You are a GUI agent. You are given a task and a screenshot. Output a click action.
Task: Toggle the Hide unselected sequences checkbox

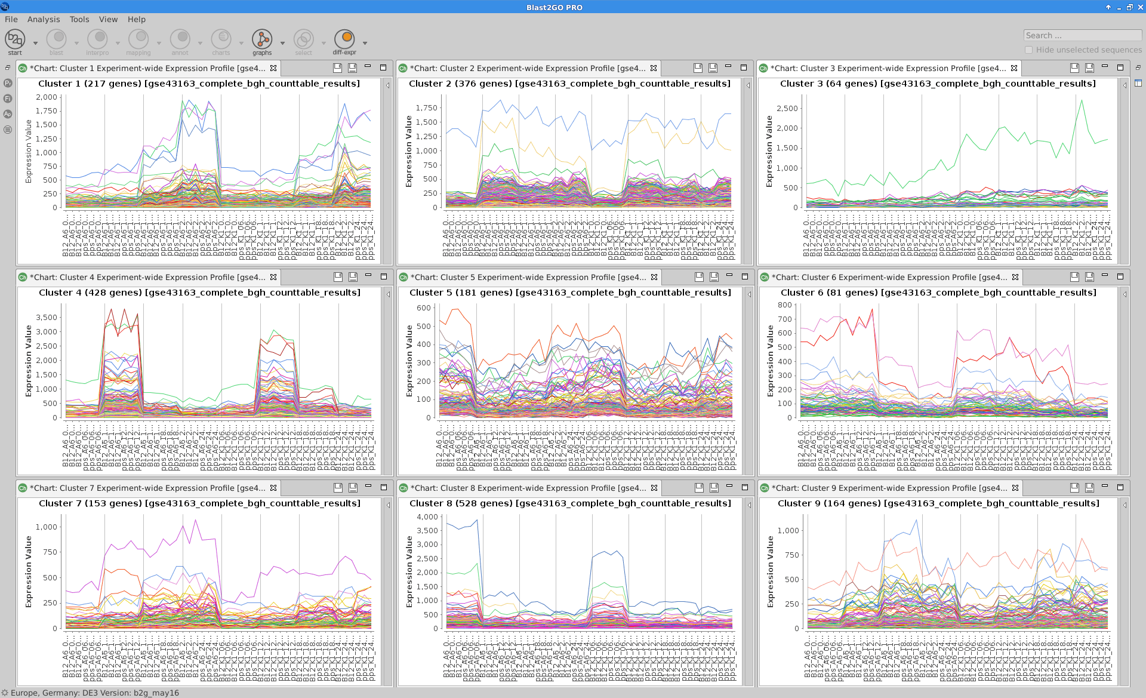(1028, 50)
